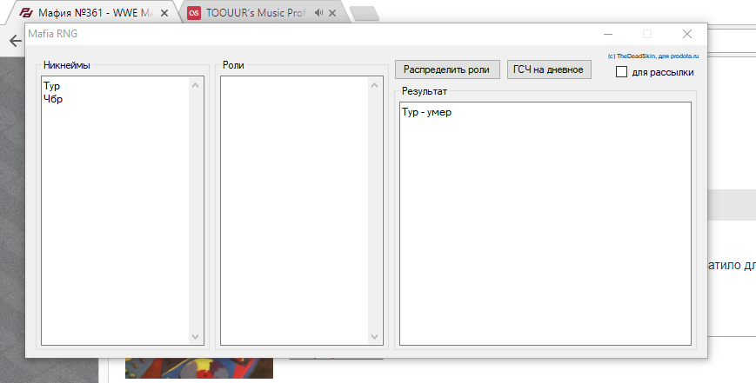Image resolution: width=756 pixels, height=383 pixels.
Task: Open a new browser tab
Action: coord(365,14)
